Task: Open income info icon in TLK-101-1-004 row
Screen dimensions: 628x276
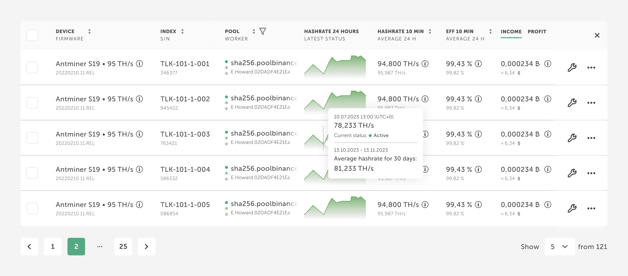Action: tap(548, 169)
